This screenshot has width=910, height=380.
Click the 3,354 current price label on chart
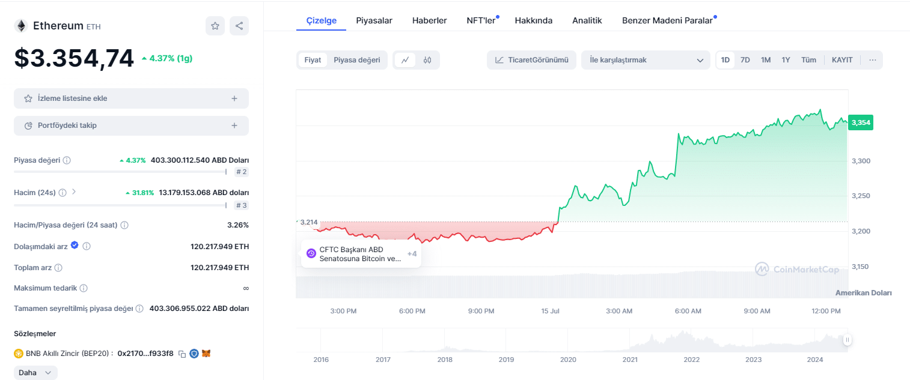point(861,122)
